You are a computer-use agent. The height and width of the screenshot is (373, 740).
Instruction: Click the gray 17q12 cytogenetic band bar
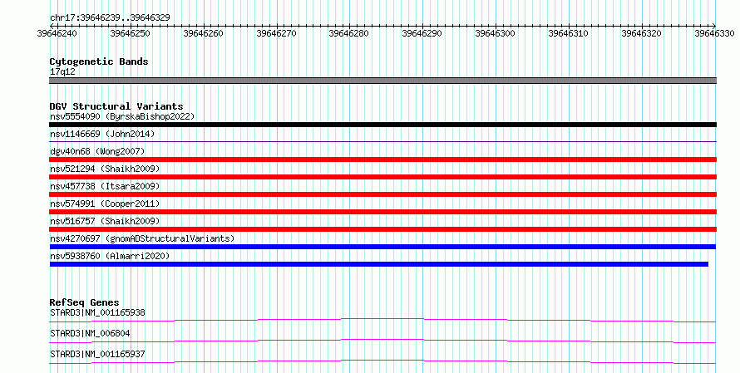point(382,81)
